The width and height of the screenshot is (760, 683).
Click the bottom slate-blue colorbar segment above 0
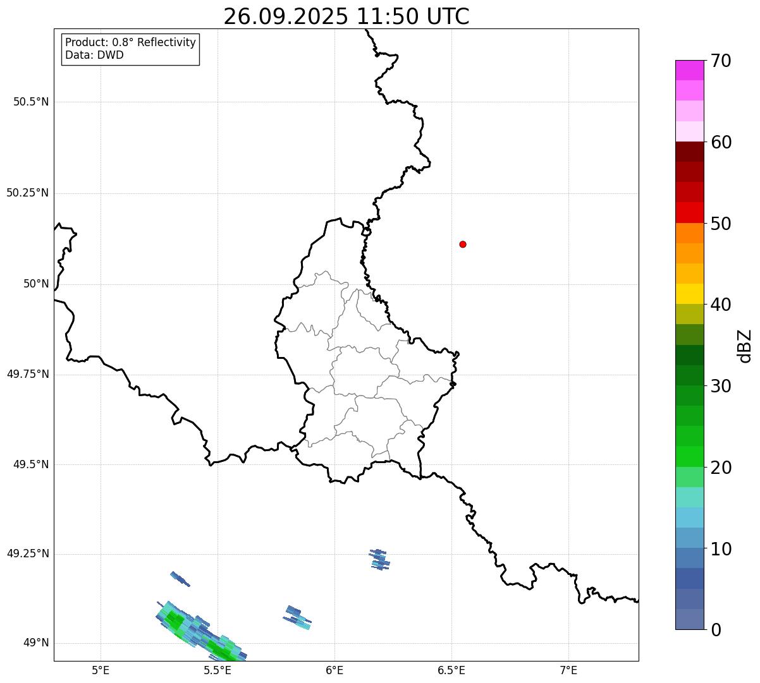coord(689,619)
